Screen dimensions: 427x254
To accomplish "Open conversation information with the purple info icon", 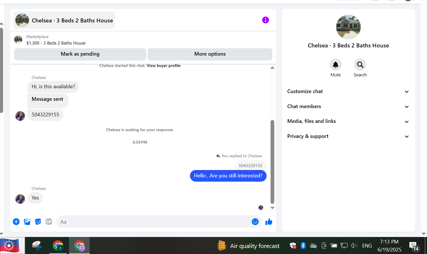I will coord(265,20).
